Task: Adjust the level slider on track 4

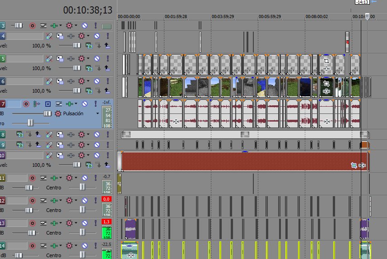Action: 77,46
